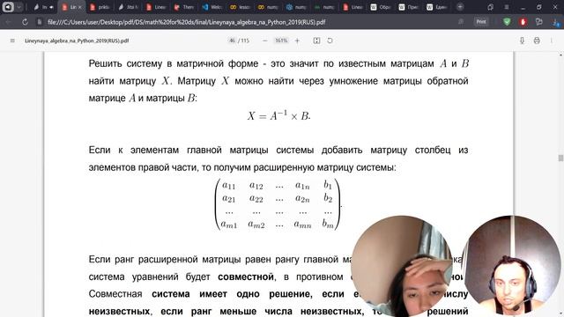
Task: Switch to the Them tab
Action: coord(185,7)
